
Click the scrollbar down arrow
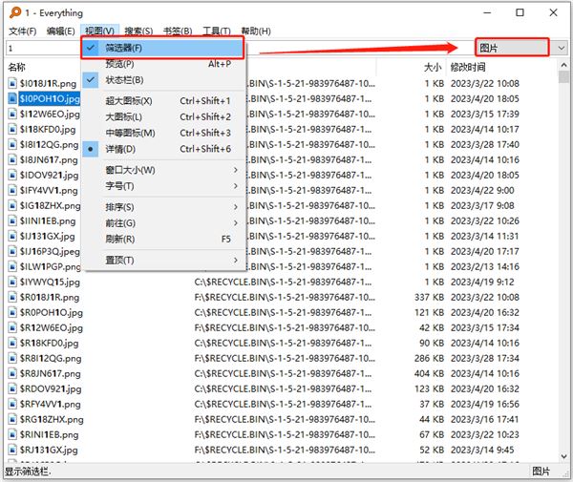(x=563, y=456)
